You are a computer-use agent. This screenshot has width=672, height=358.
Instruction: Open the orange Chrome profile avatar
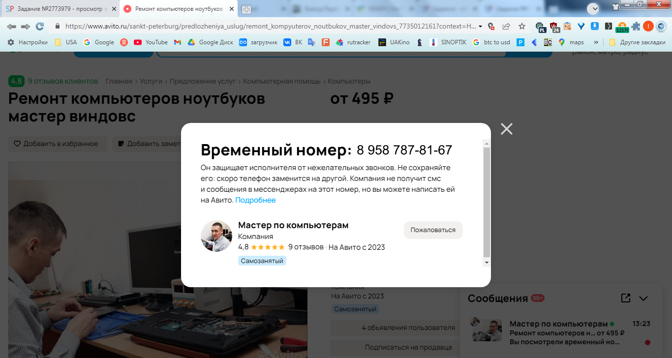pyautogui.click(x=648, y=26)
